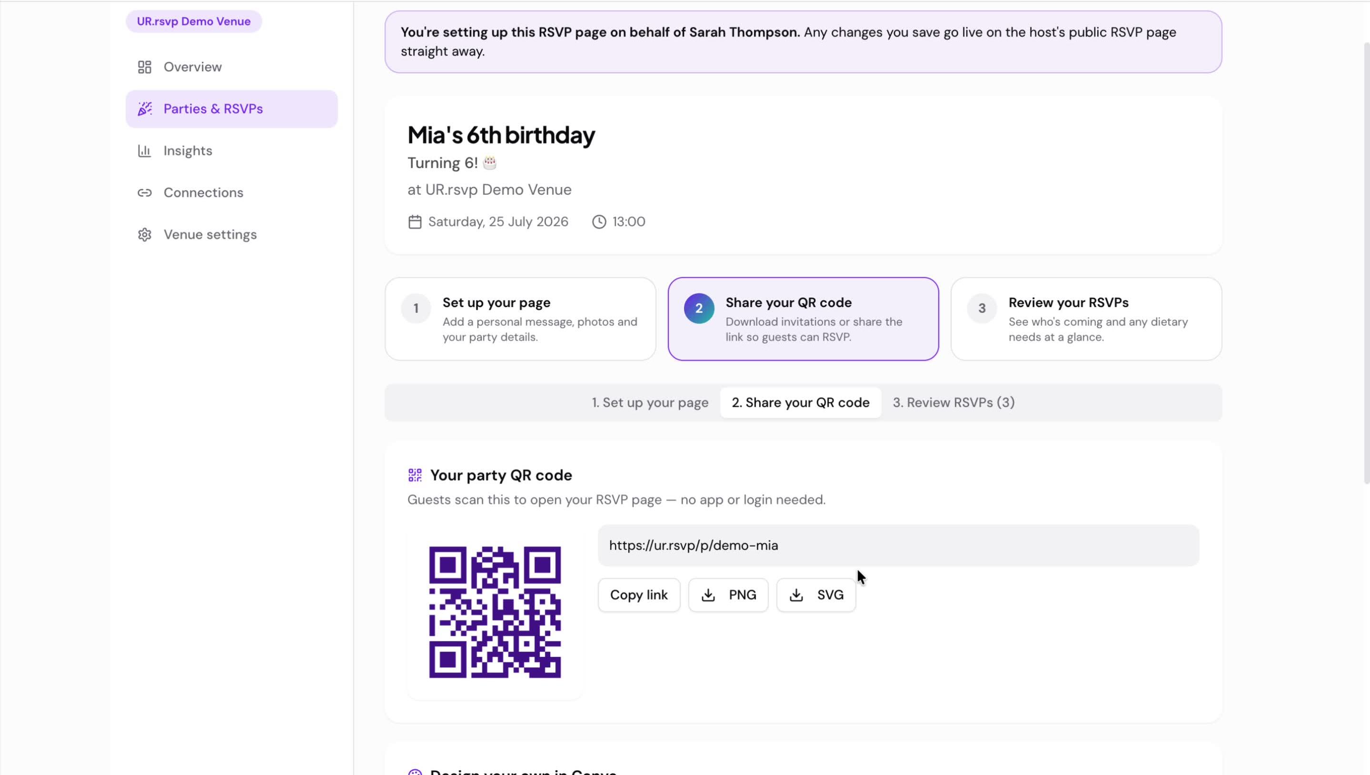Click the birthday cake emoji after Turning 6!
The image size is (1370, 775).
[x=490, y=163]
